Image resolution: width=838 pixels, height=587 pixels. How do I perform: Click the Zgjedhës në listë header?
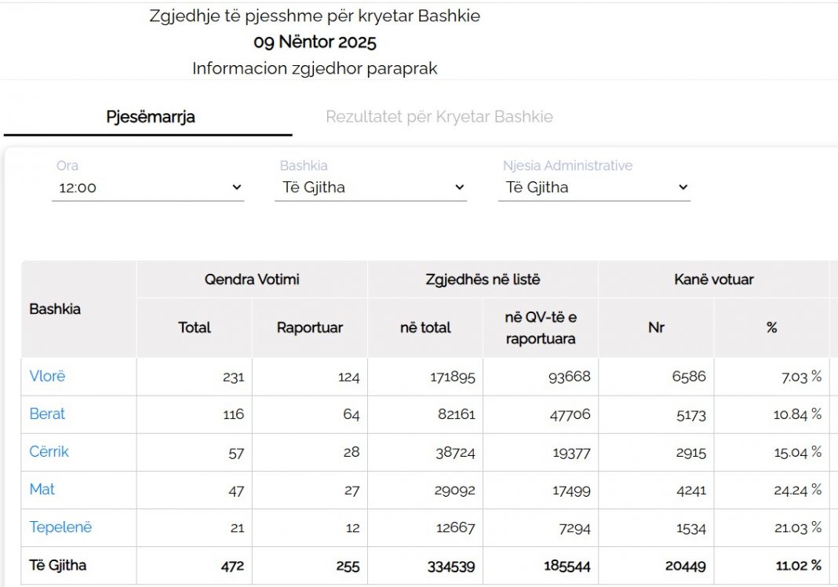[x=483, y=279]
